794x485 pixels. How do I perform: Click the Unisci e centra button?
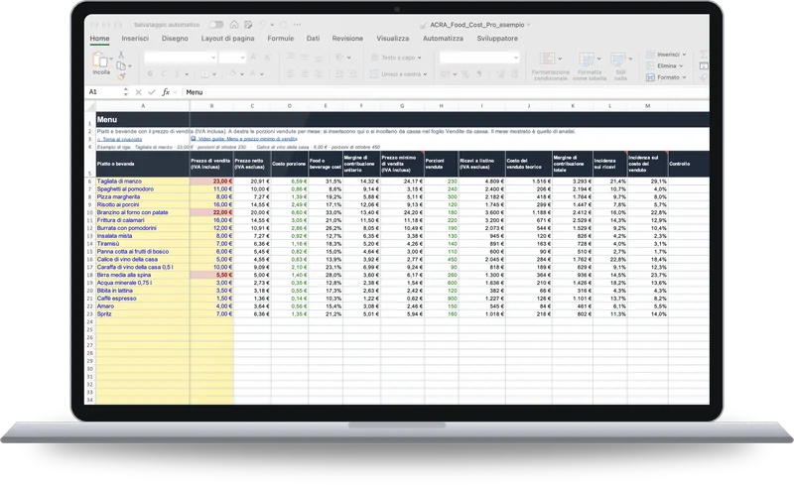(399, 74)
